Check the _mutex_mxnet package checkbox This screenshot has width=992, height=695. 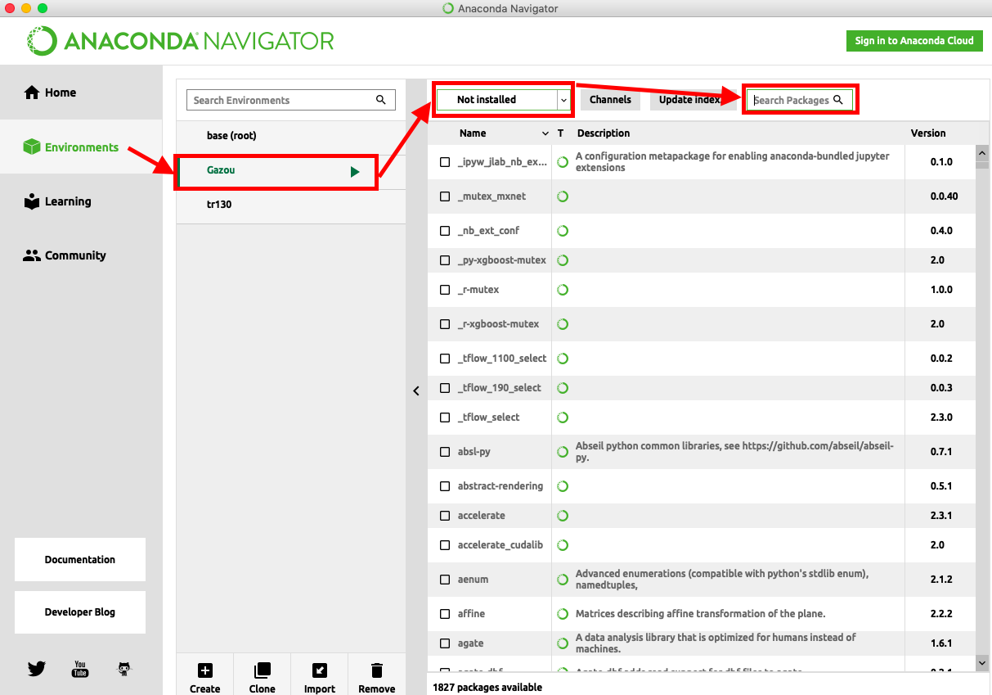click(445, 196)
